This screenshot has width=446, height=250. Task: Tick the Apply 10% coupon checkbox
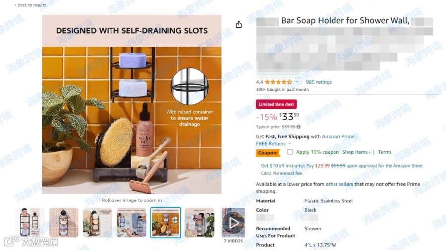[290, 152]
